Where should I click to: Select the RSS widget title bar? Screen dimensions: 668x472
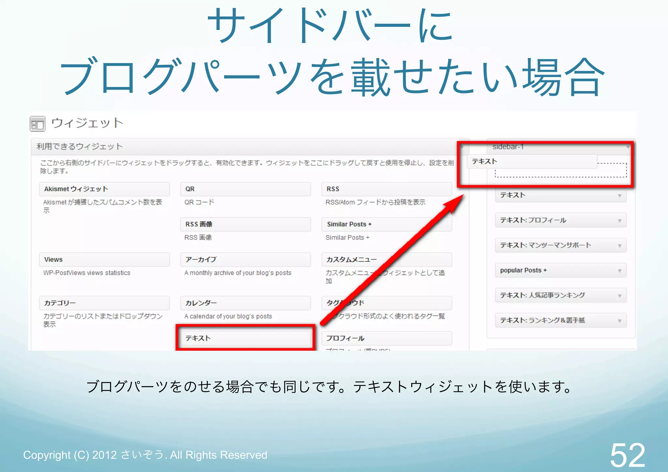(x=387, y=189)
